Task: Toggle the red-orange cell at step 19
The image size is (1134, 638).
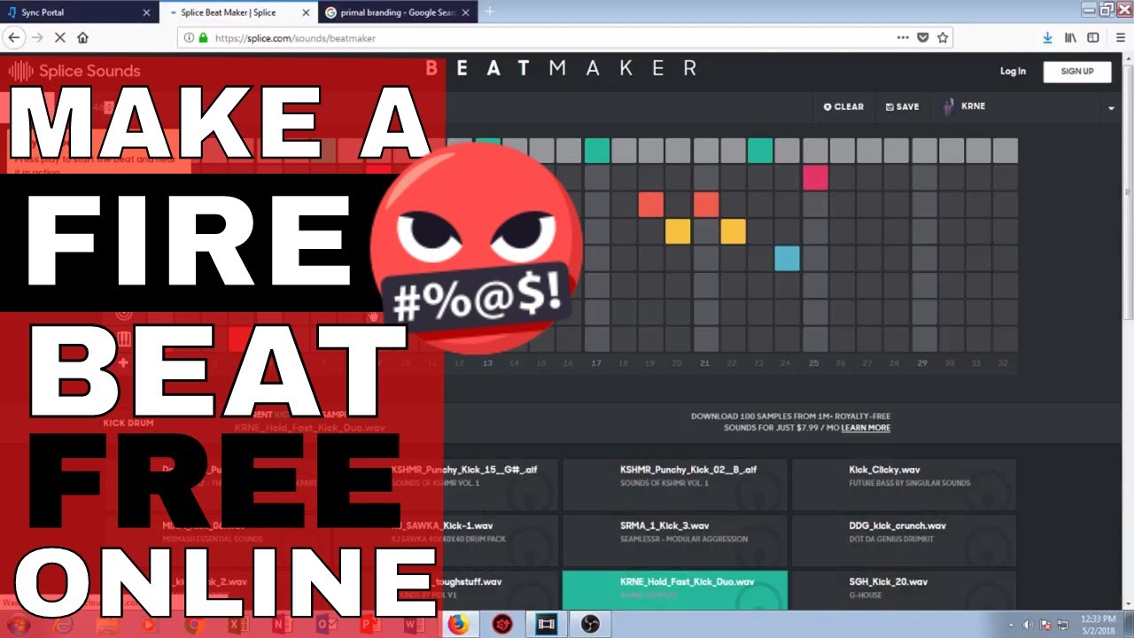Action: pos(651,205)
